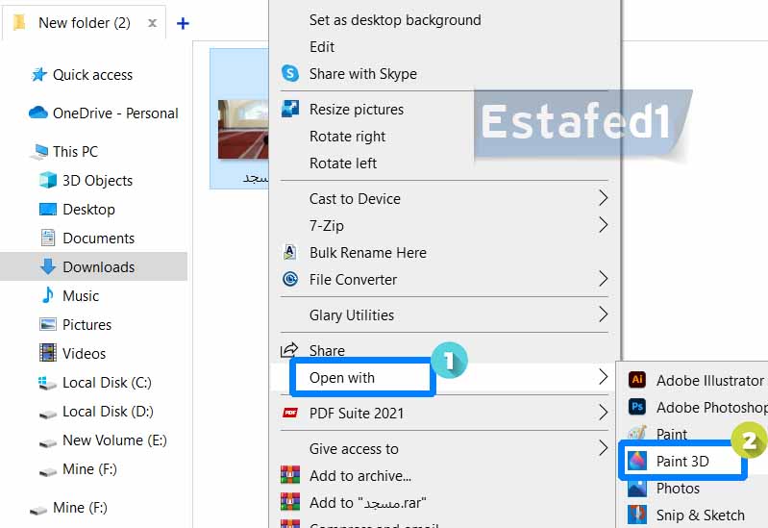Expand the 7-Zip submenu arrow
The width and height of the screenshot is (768, 528).
tap(603, 225)
